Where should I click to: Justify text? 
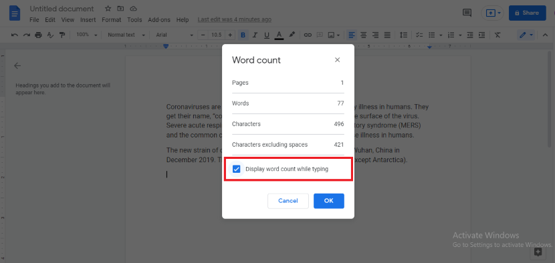click(388, 35)
